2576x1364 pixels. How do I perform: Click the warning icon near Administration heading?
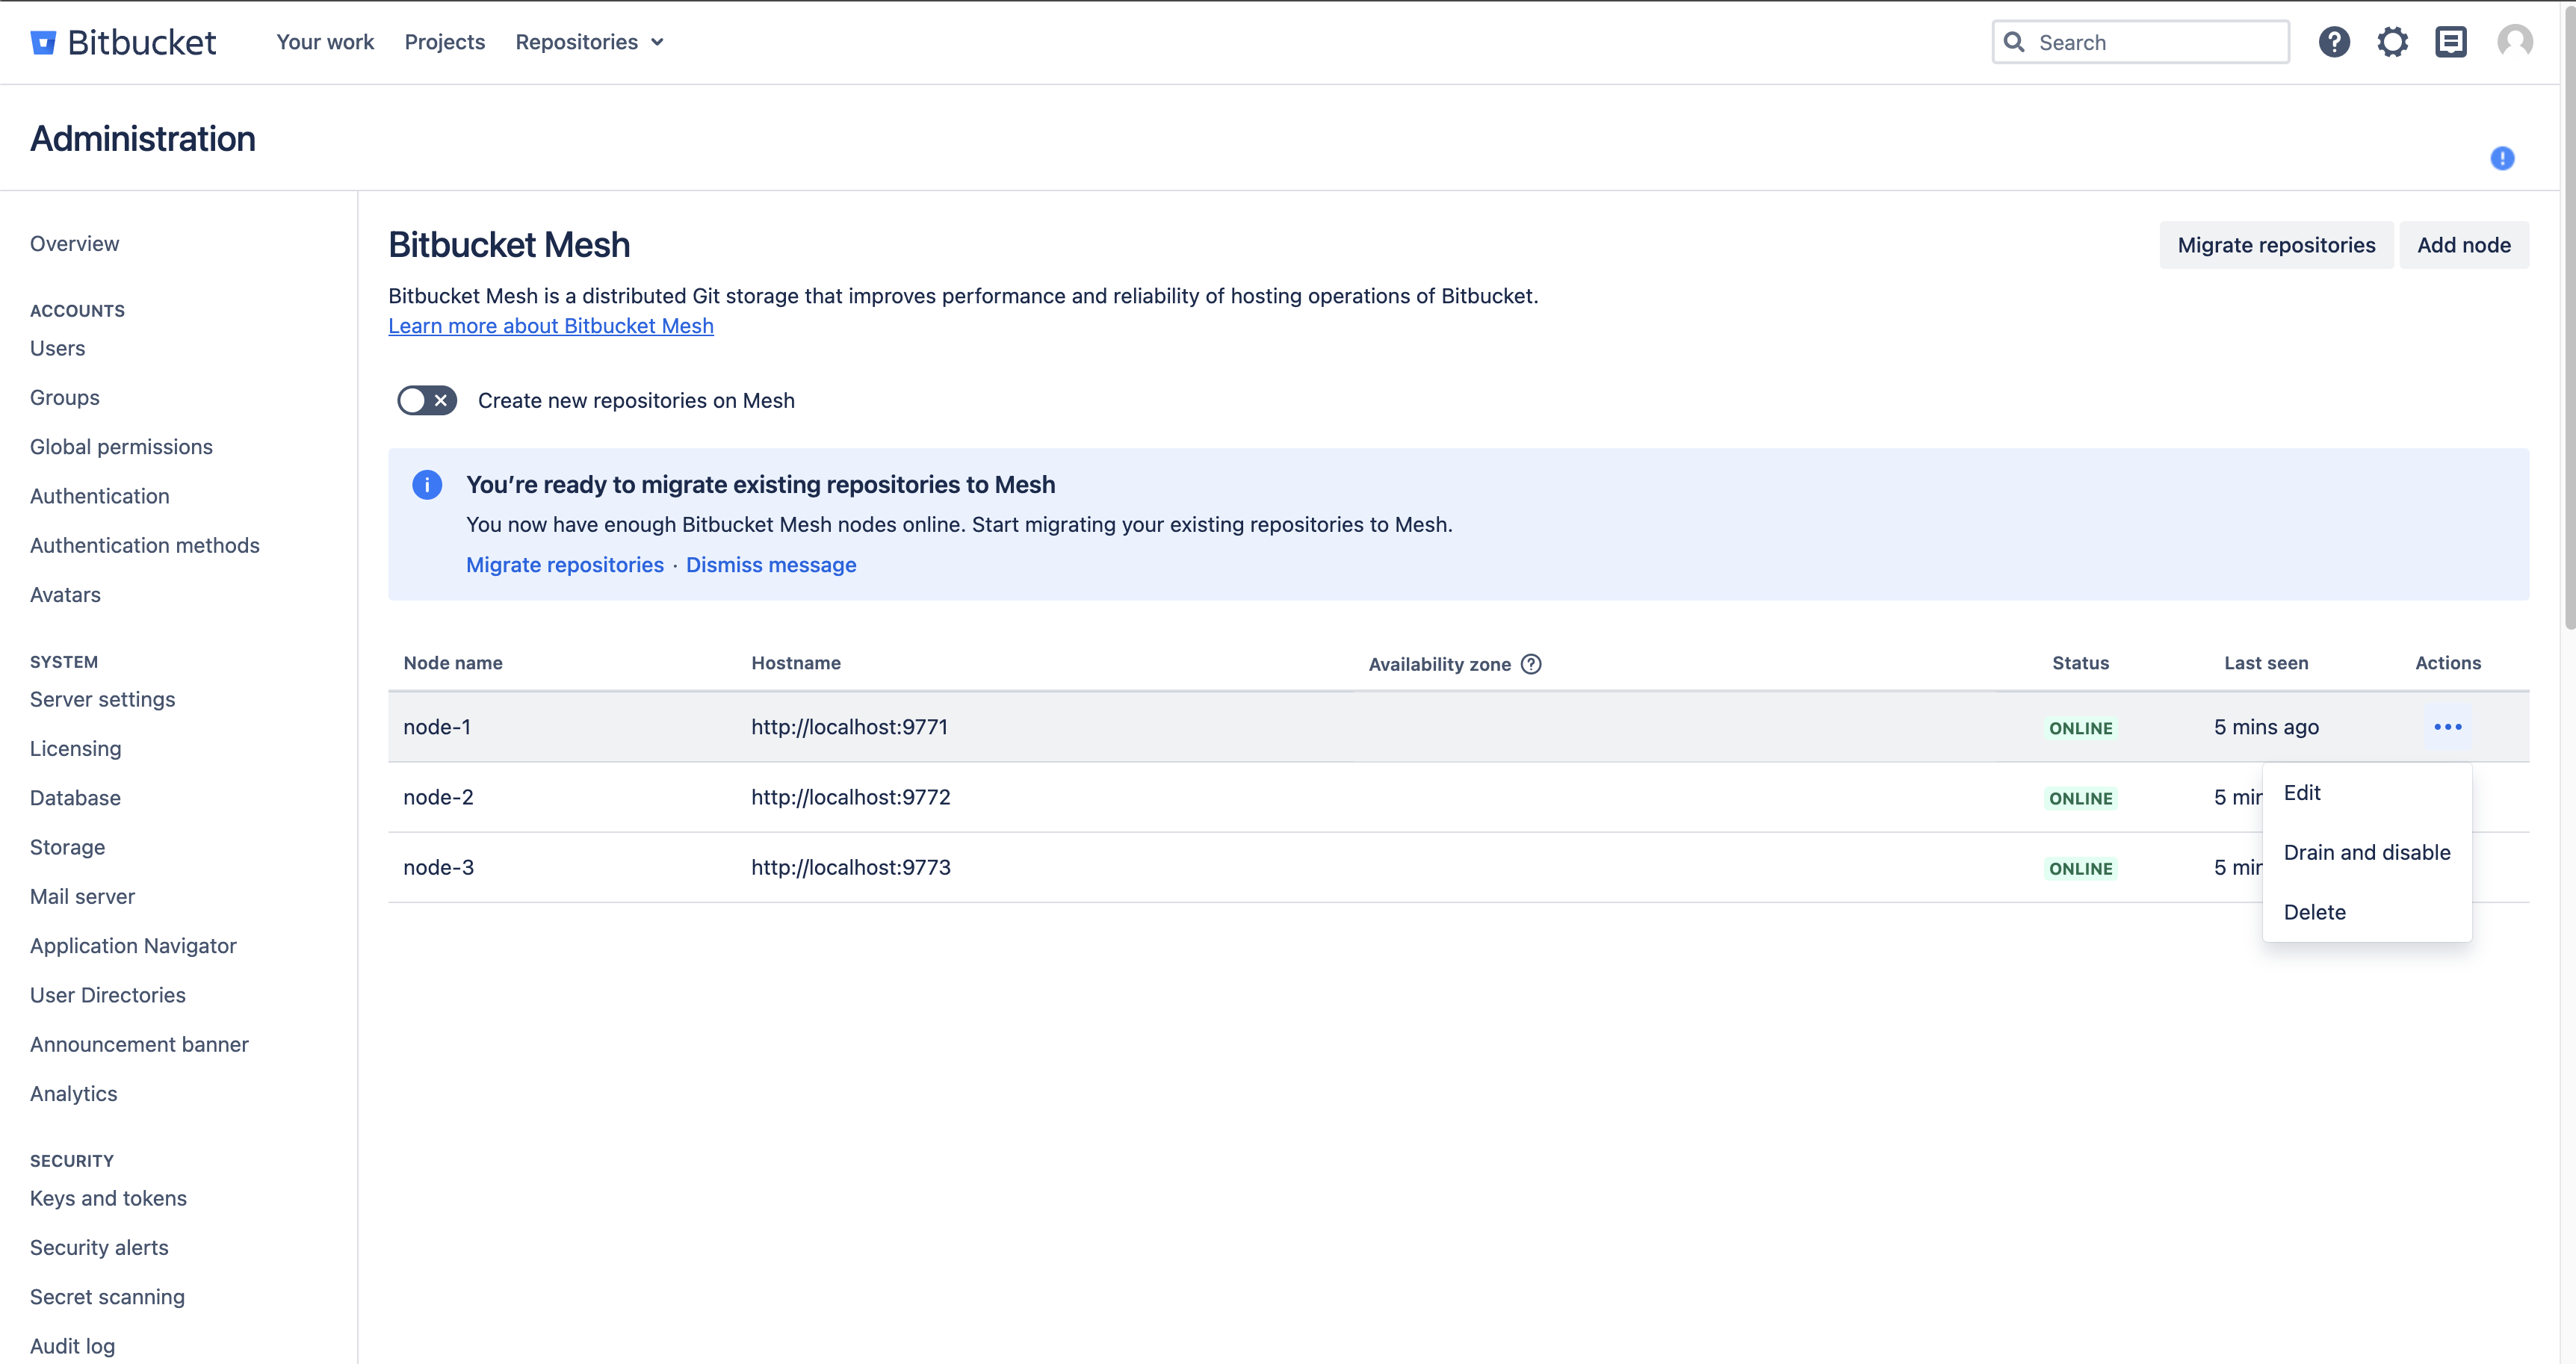(2502, 158)
